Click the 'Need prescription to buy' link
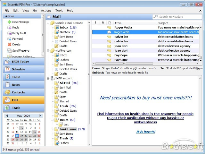This screenshot has width=205, height=154. 145,98
